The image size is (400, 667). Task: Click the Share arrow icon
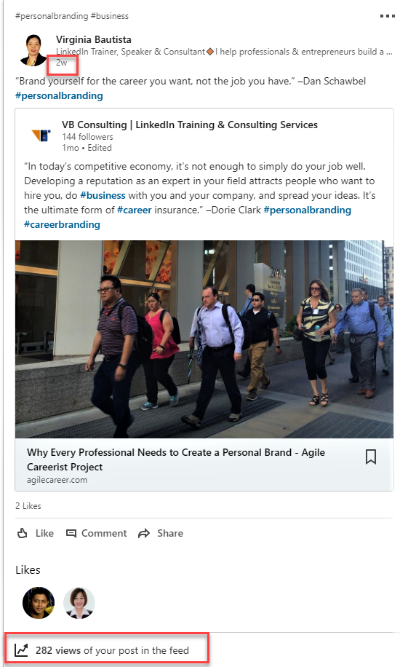pos(144,534)
